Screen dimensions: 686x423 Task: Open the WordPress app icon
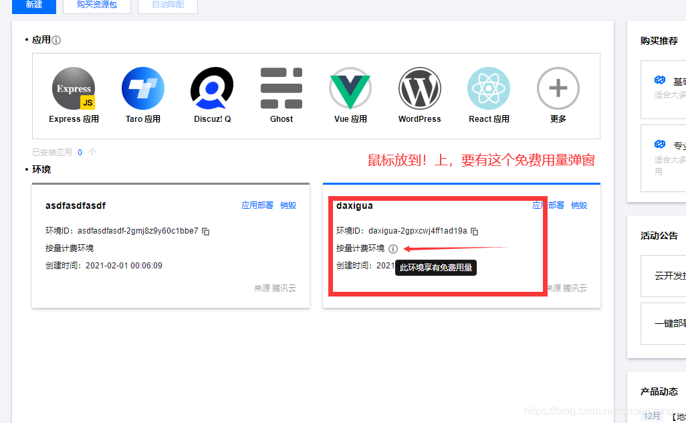[x=420, y=88]
